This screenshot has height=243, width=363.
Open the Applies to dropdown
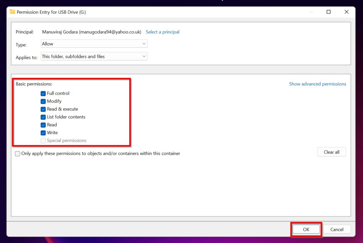point(94,56)
